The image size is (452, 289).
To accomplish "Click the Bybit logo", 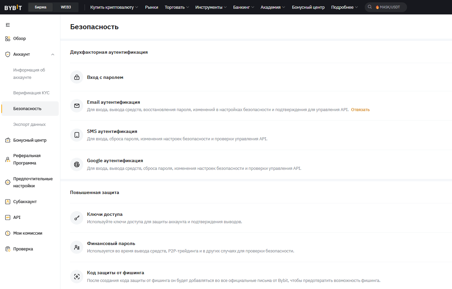I will click(13, 7).
